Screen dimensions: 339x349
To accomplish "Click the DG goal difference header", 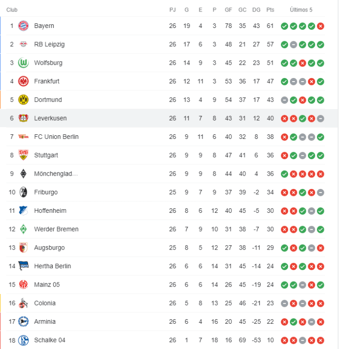I will point(256,10).
